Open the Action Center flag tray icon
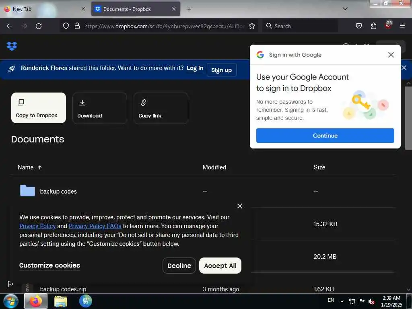Image resolution: width=412 pixels, height=309 pixels. tap(362, 301)
